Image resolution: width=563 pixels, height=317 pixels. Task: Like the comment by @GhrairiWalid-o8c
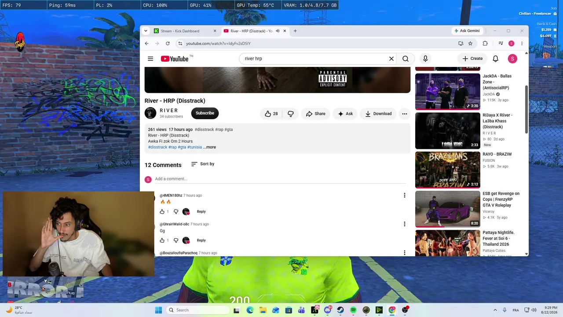(162, 240)
